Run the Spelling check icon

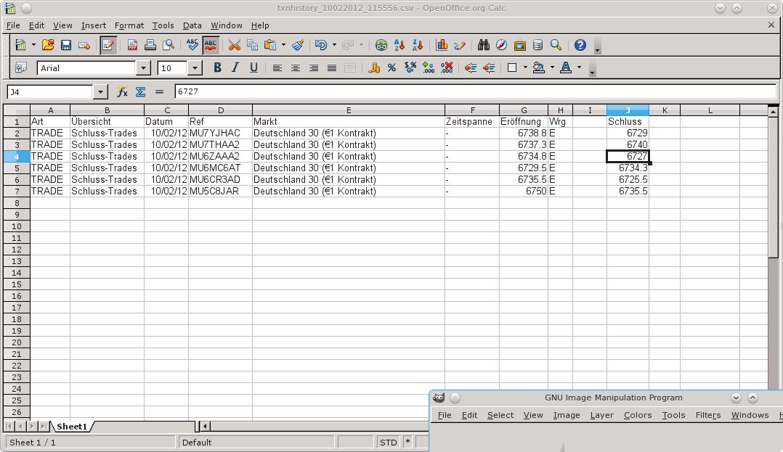[192, 45]
